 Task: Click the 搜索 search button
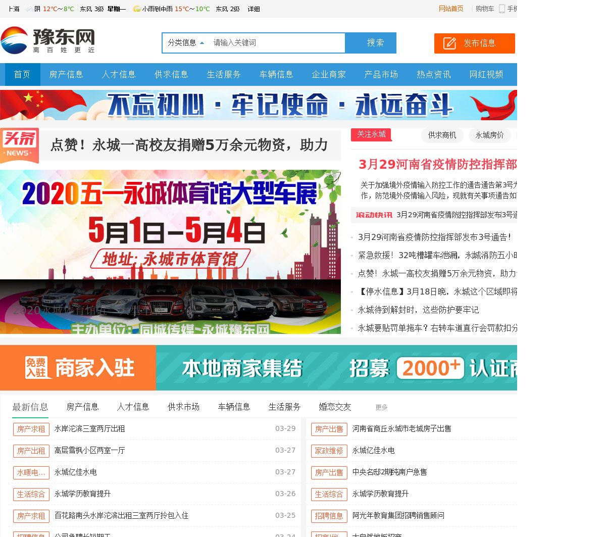[x=375, y=43]
